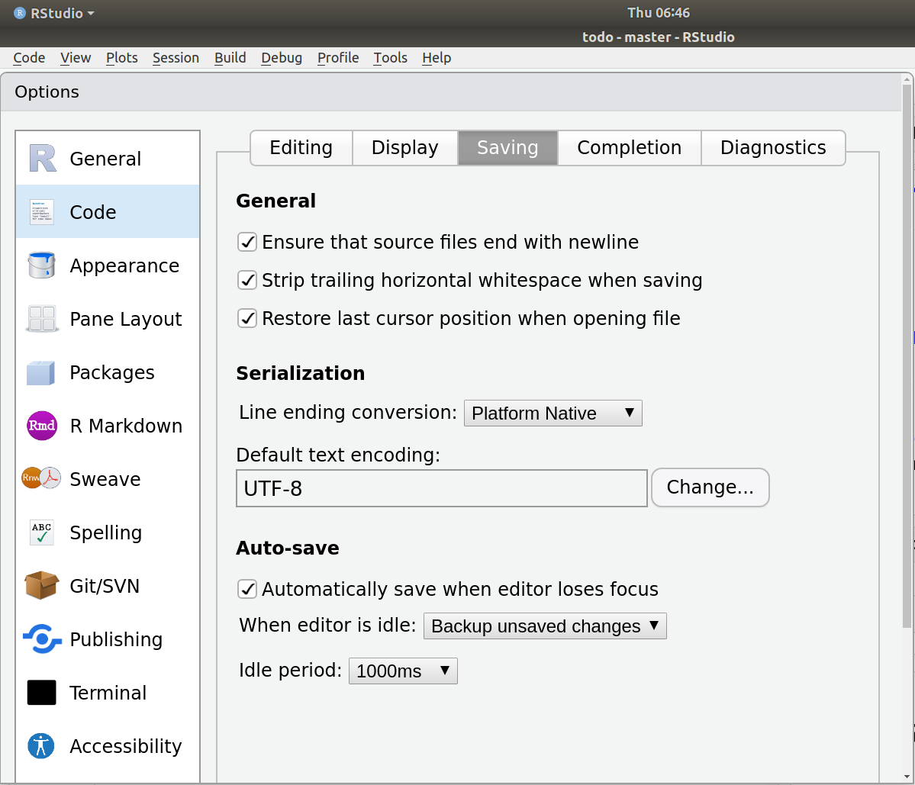915x785 pixels.
Task: Open Spelling via the ABC checkmark icon
Action: (42, 532)
